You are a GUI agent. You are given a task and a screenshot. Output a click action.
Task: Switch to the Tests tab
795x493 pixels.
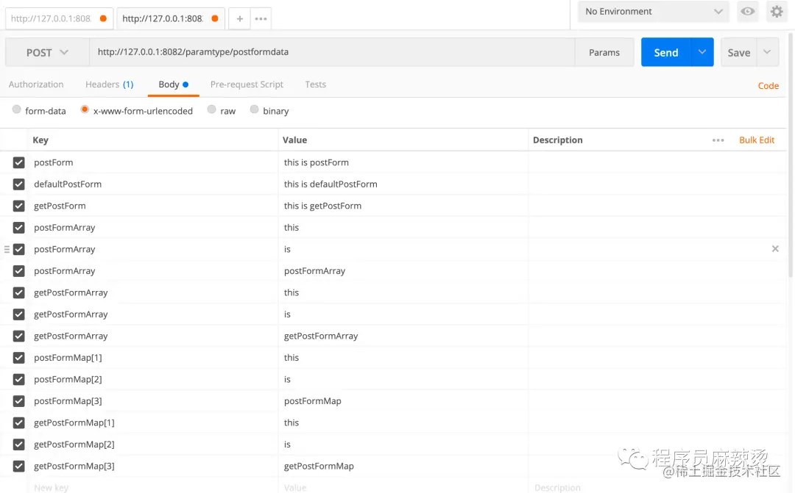(x=315, y=84)
